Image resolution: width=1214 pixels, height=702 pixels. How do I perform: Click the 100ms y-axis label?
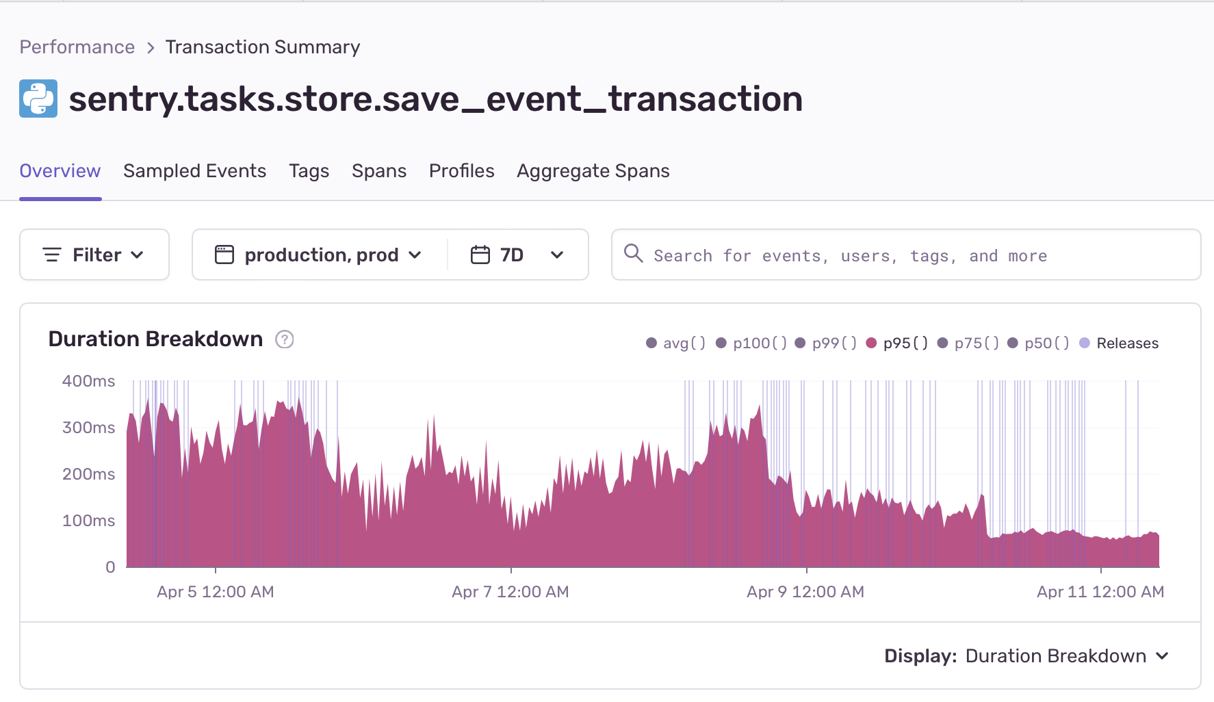[x=88, y=521]
